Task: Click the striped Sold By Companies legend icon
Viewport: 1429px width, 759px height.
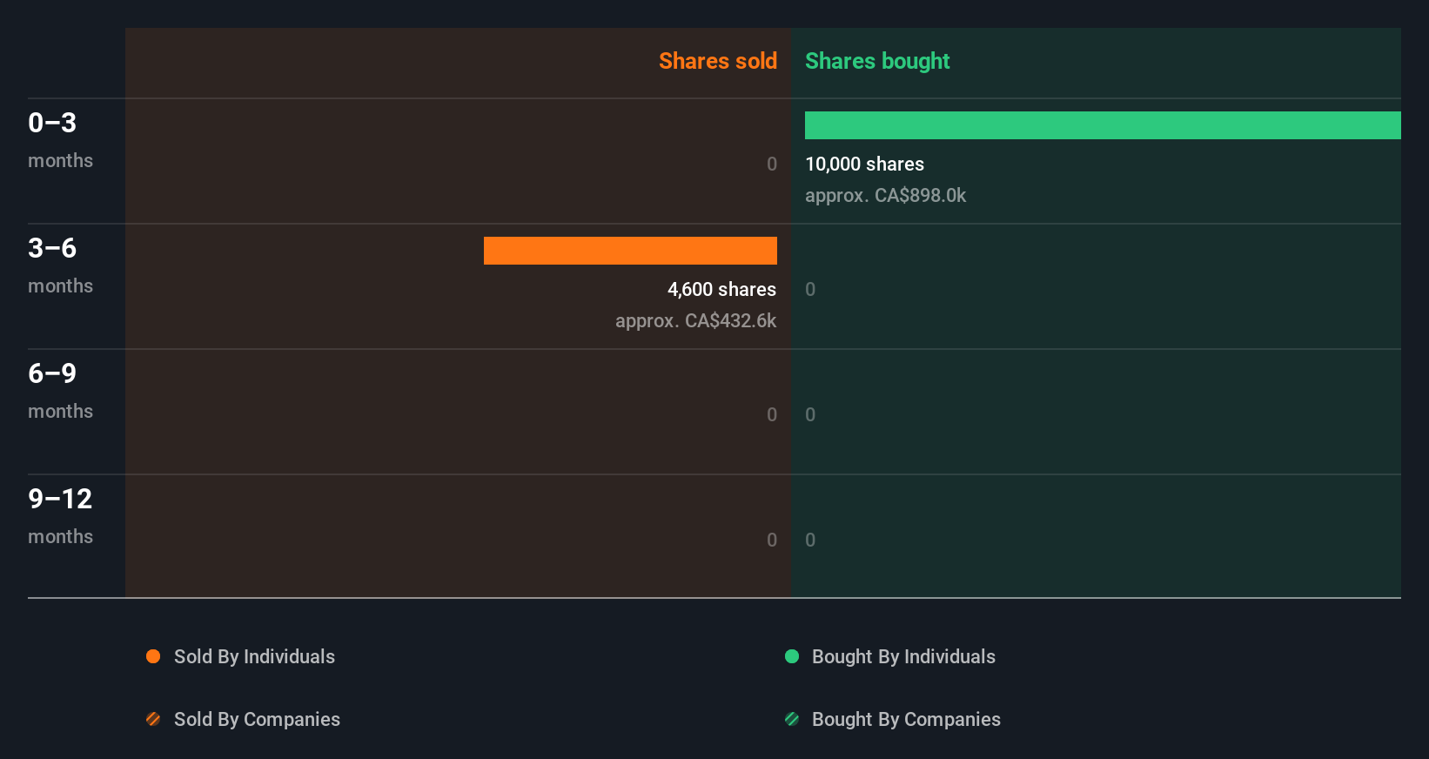Action: [x=153, y=719]
